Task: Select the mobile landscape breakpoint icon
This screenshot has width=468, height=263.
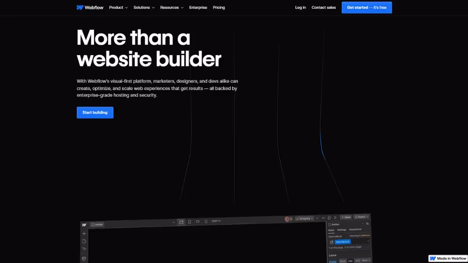Action: (x=197, y=221)
